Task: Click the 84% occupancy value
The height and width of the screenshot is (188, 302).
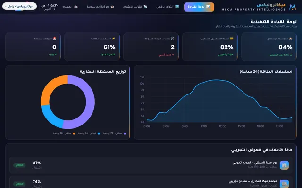Action: pyautogui.click(x=285, y=47)
